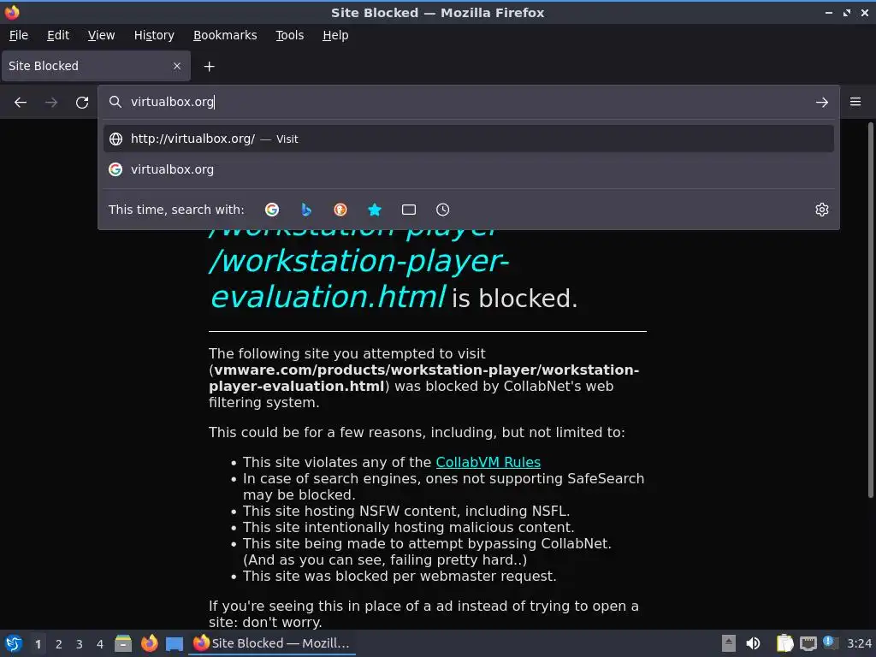Open the notification update tray icon
876x657 pixels.
831,643
